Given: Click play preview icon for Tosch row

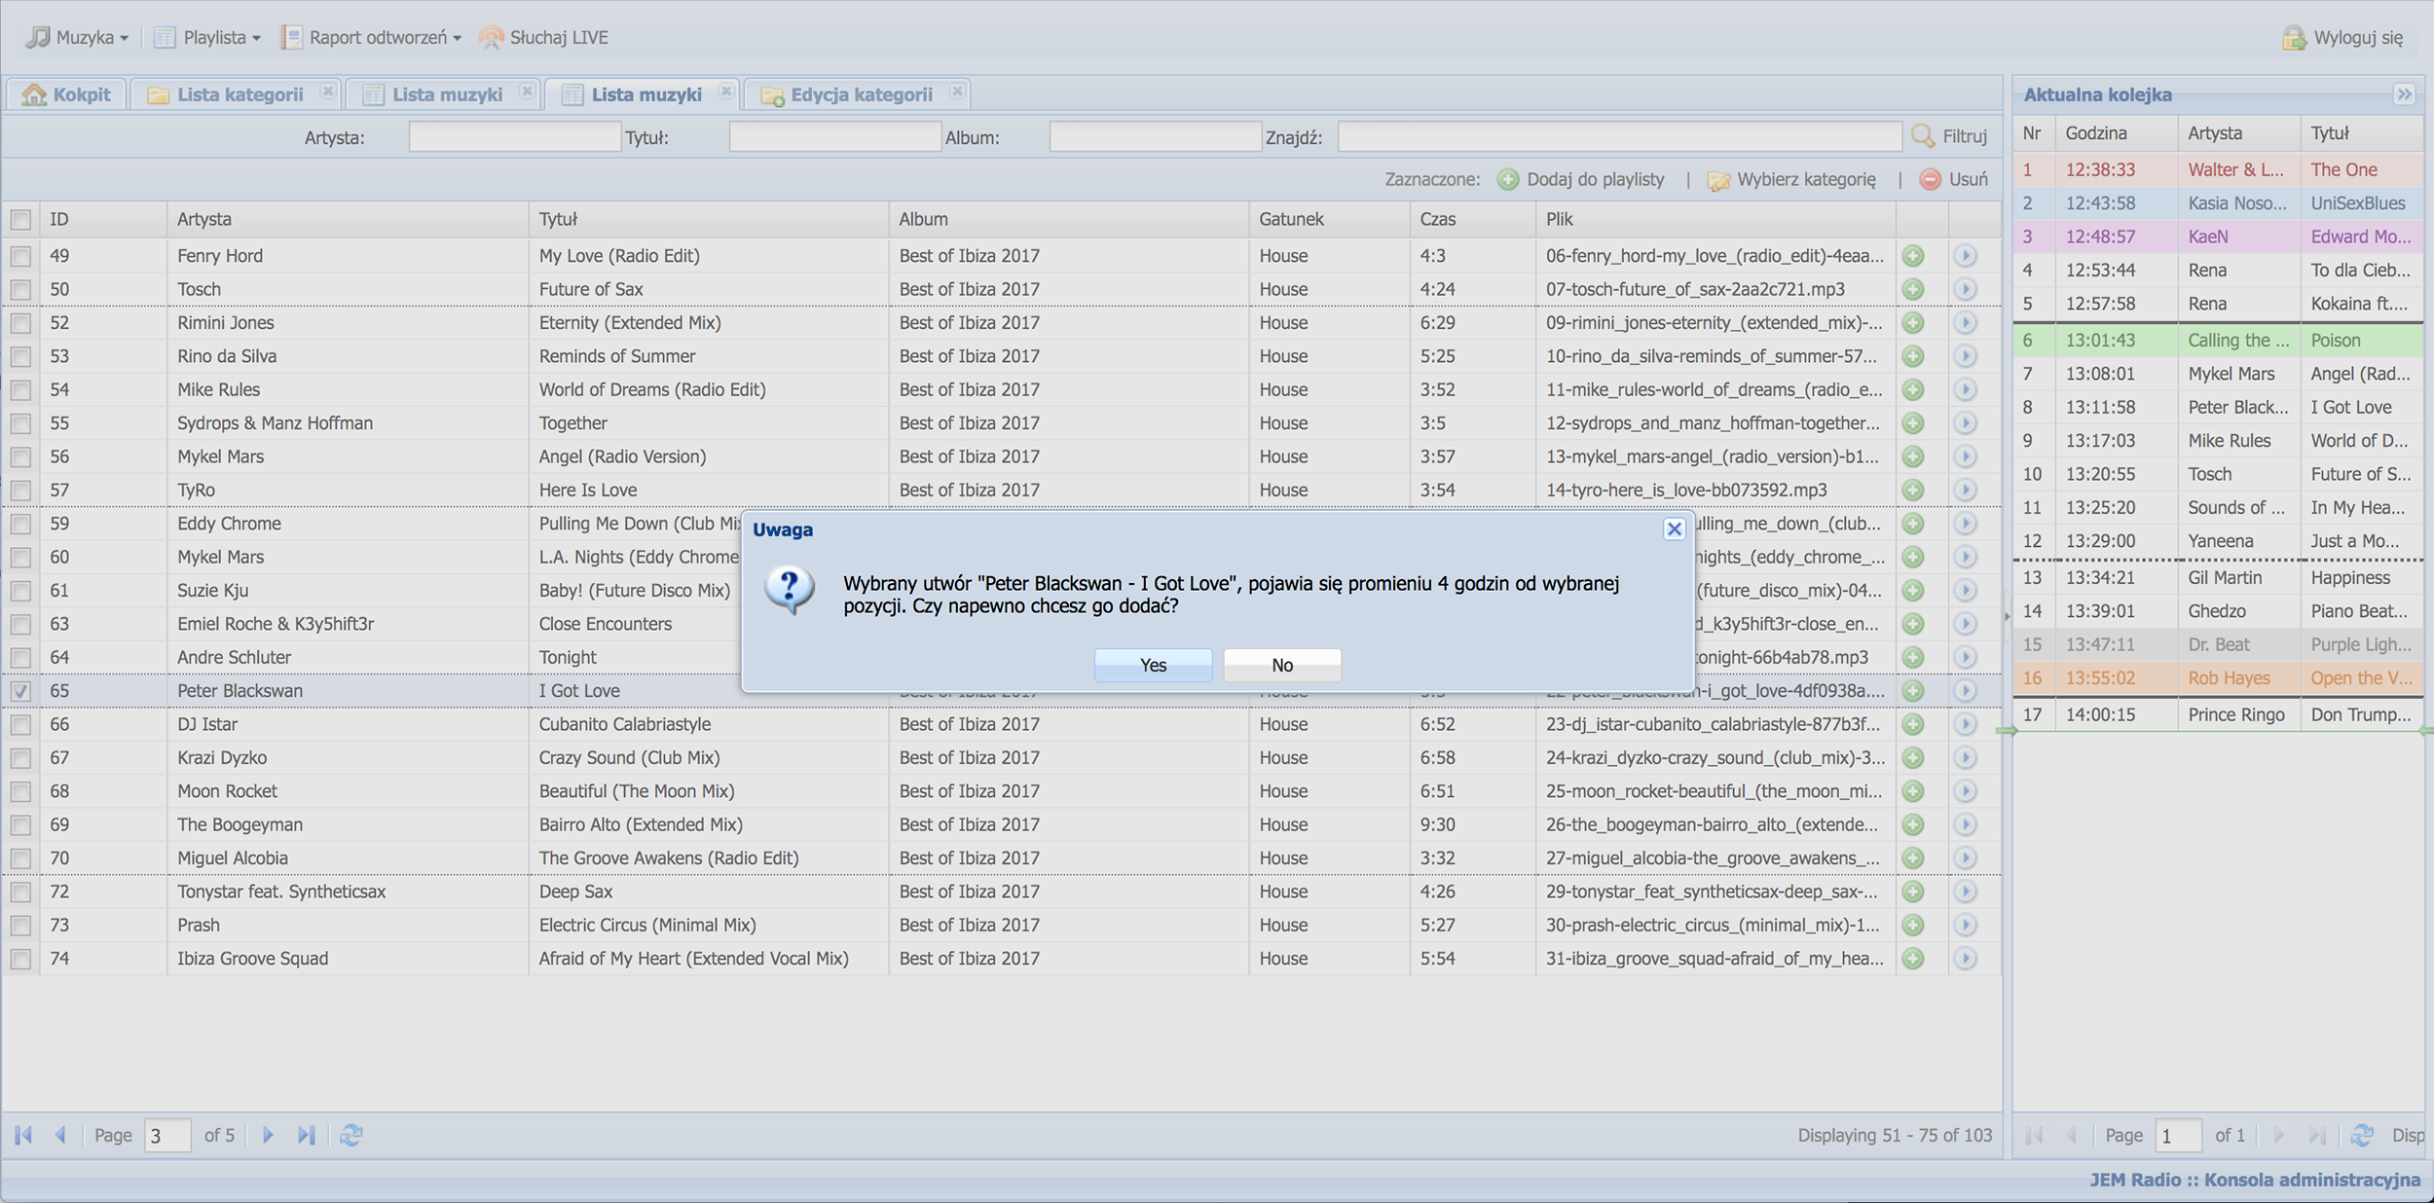Looking at the screenshot, I should 1965,289.
